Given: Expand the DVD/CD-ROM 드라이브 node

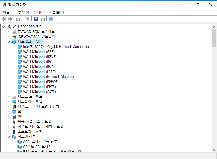Looking at the screenshot, I should coord(9,32).
